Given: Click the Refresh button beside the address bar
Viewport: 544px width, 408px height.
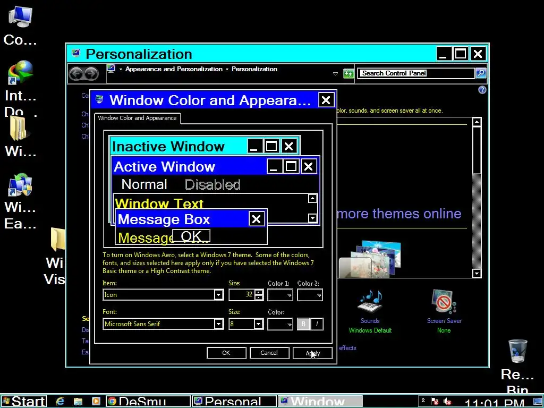Looking at the screenshot, I should pyautogui.click(x=348, y=73).
